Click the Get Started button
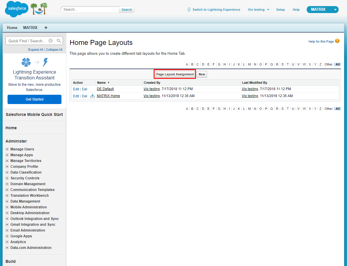347x266 pixels. [x=34, y=99]
